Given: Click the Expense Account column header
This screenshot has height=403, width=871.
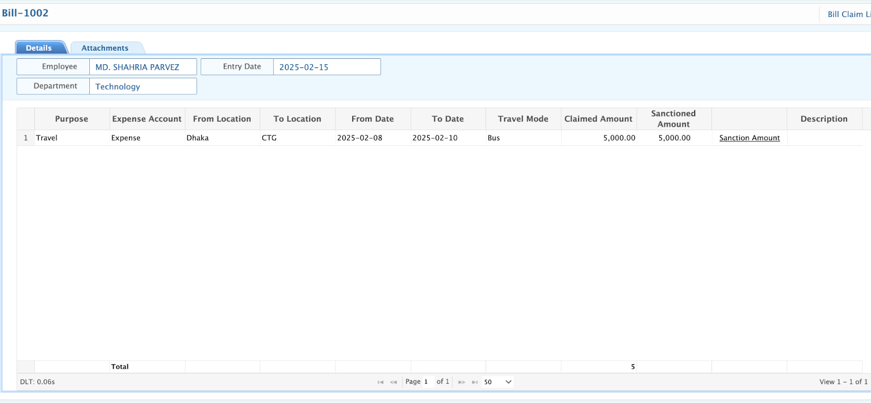Looking at the screenshot, I should click(x=147, y=119).
